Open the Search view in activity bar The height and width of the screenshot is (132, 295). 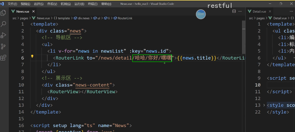click(x=3, y=24)
